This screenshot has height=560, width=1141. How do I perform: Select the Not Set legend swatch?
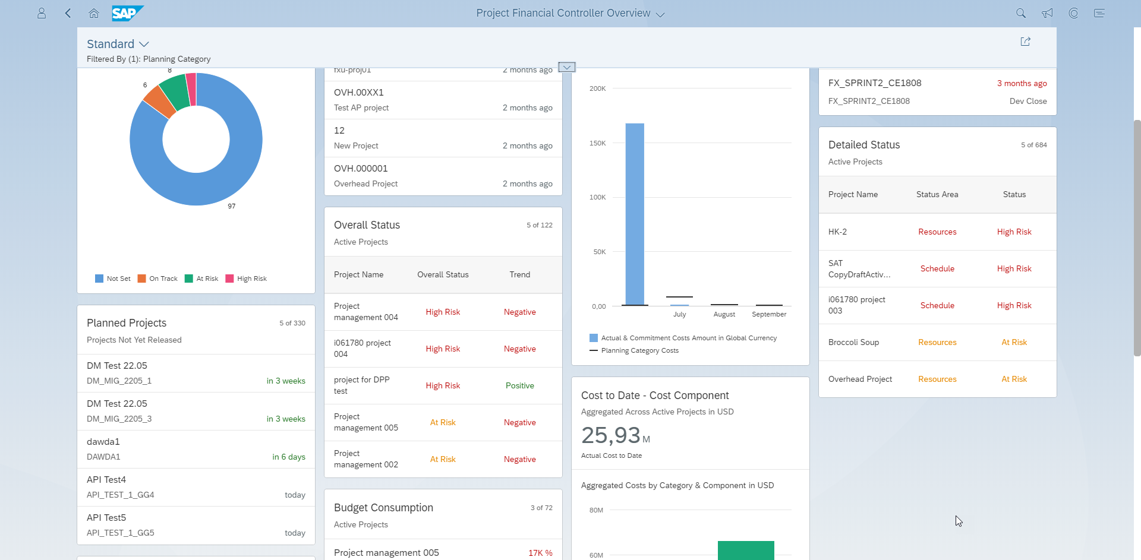pos(99,279)
